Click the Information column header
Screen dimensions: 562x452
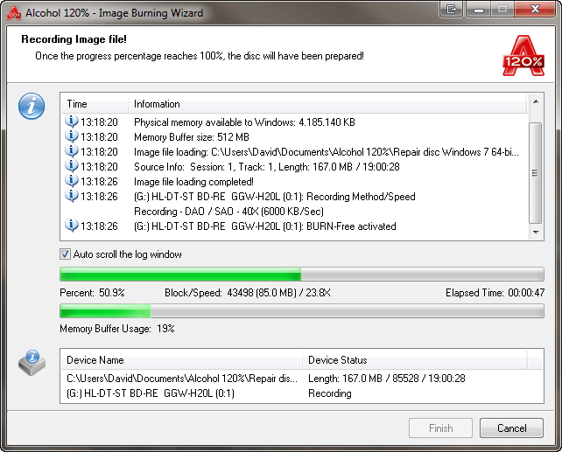[327, 104]
